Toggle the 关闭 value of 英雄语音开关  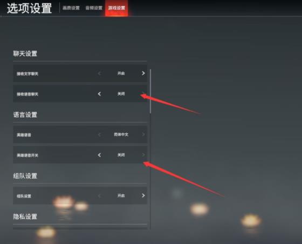(x=121, y=155)
